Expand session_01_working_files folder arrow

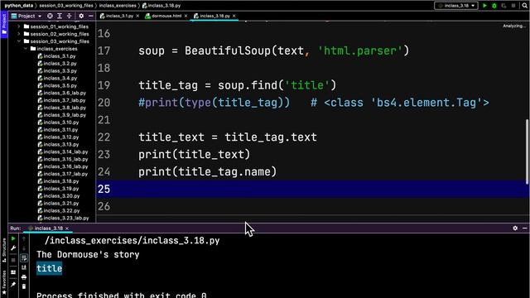18,26
